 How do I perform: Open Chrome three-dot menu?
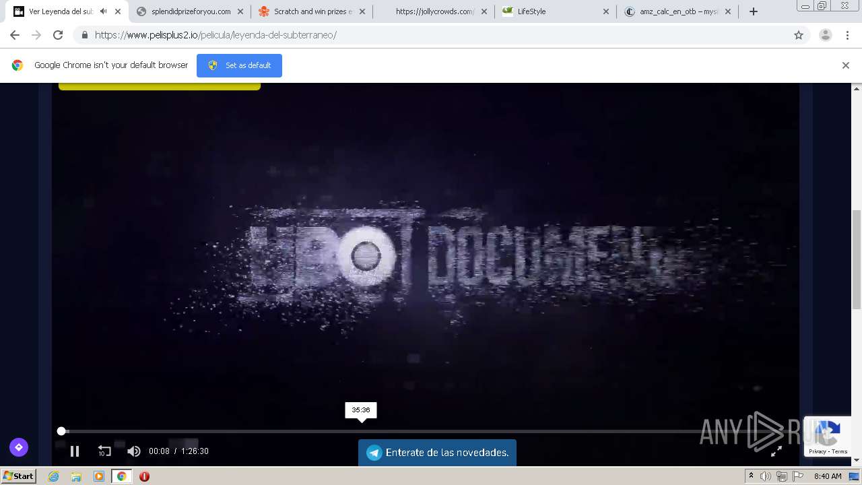click(847, 35)
